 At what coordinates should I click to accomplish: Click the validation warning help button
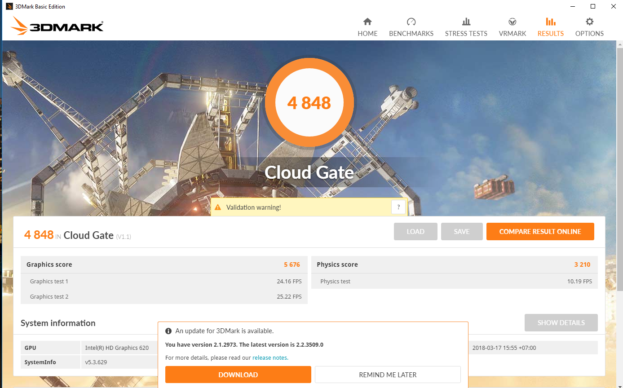[398, 207]
